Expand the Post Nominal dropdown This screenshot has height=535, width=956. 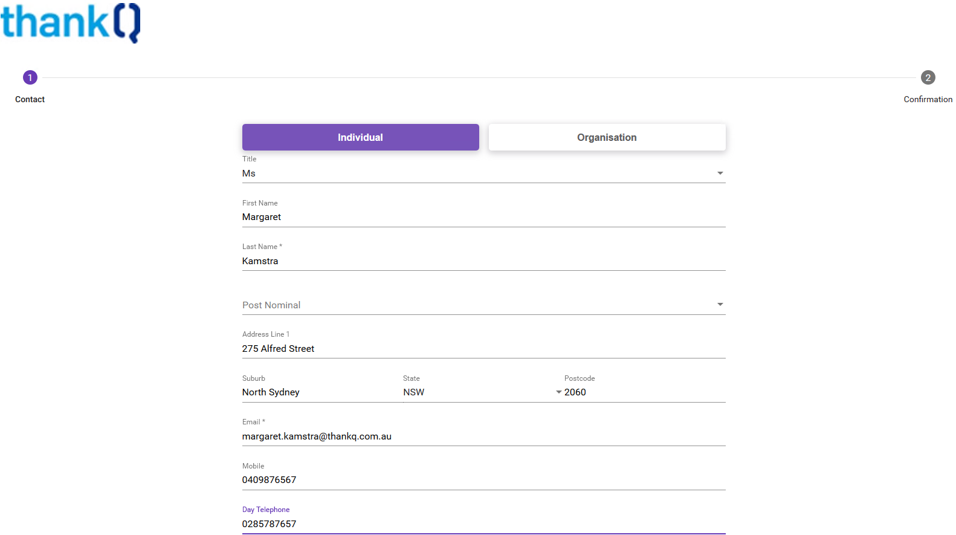(720, 305)
